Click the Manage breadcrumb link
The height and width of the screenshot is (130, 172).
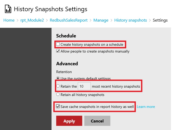pyautogui.click(x=101, y=20)
